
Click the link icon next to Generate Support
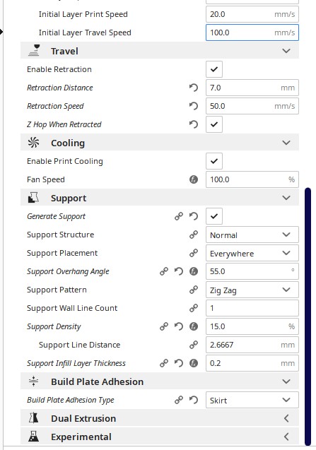pyautogui.click(x=179, y=216)
